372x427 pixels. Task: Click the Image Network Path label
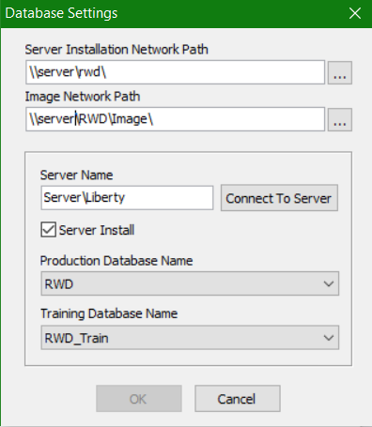[83, 97]
